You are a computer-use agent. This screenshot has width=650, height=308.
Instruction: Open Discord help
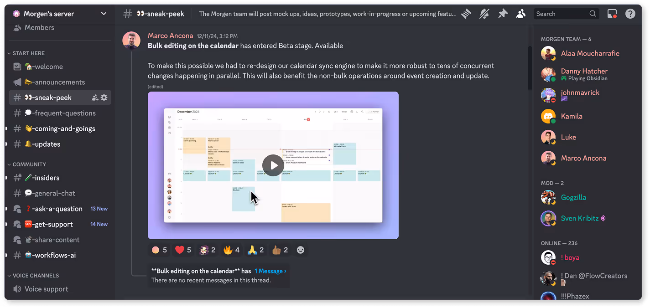(x=630, y=14)
